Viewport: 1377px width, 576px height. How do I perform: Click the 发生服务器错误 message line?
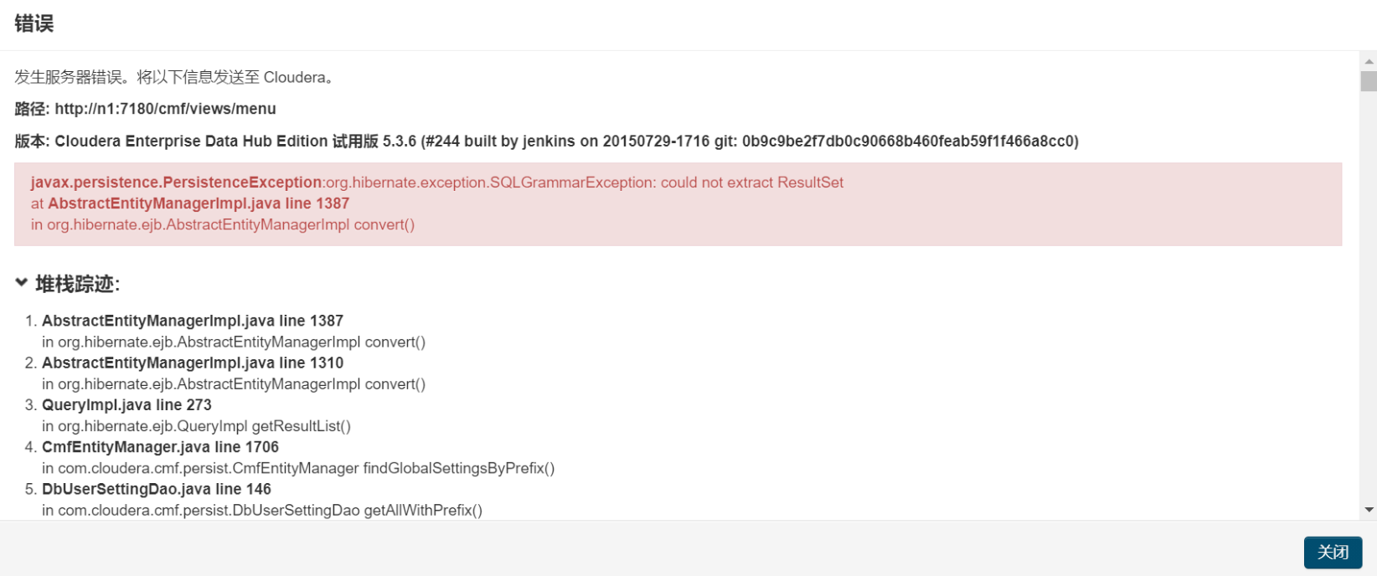[x=176, y=77]
